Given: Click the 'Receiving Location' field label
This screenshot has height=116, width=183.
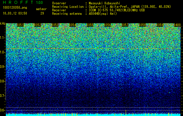Looking at the screenshot, I should pos(68,7).
